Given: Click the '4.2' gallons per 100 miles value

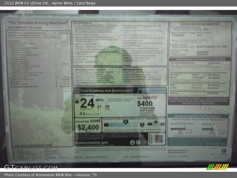Looking at the screenshot, I should [x=82, y=114].
